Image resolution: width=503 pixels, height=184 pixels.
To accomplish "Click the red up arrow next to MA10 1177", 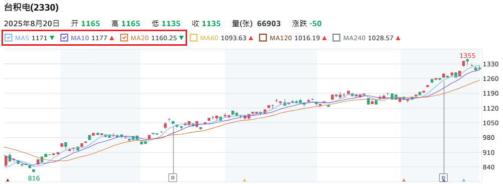I will pos(112,38).
